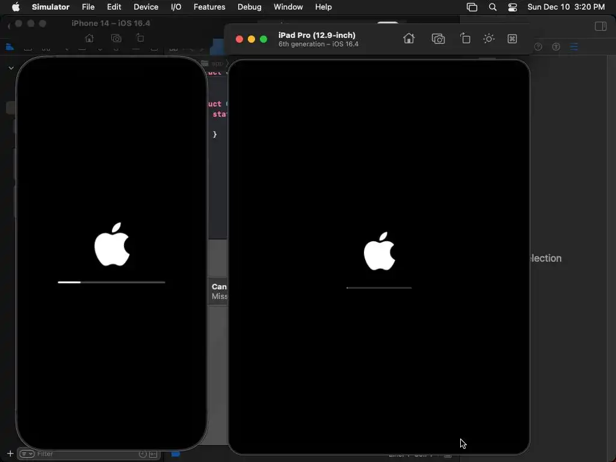Select Xcode Attributes inspector lines icon
Screen dimensions: 616x462
(574, 47)
